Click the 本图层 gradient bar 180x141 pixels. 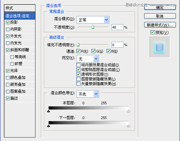(89, 108)
